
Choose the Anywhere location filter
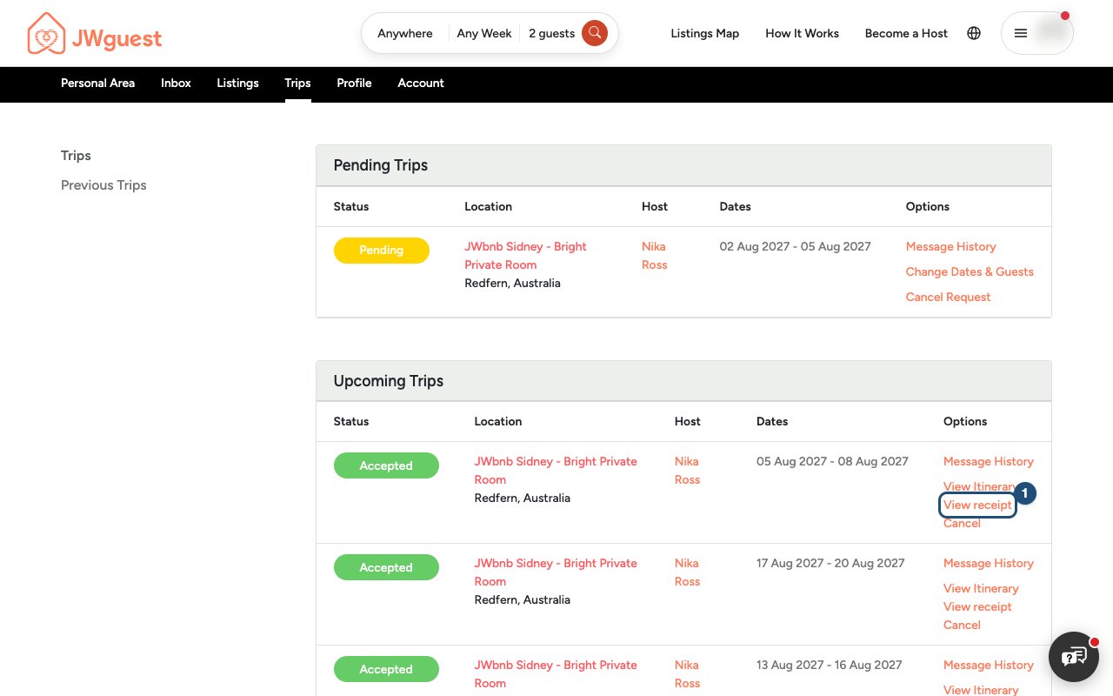[x=405, y=33]
